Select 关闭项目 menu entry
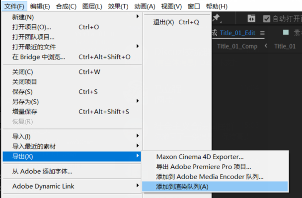This screenshot has height=198, width=302. (x=72, y=82)
